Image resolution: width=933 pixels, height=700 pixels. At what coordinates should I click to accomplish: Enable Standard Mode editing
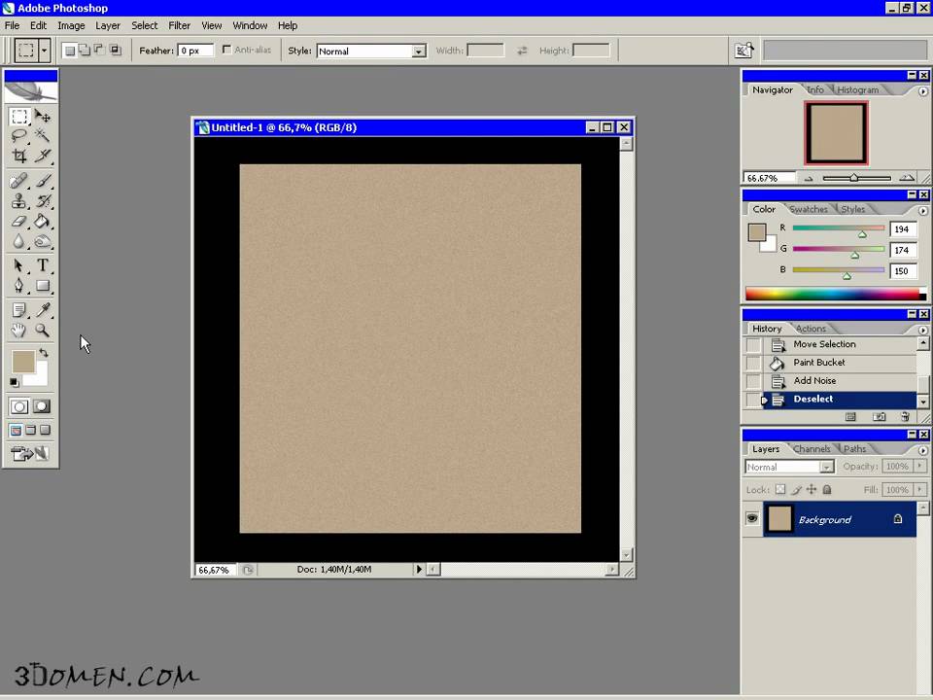click(19, 406)
